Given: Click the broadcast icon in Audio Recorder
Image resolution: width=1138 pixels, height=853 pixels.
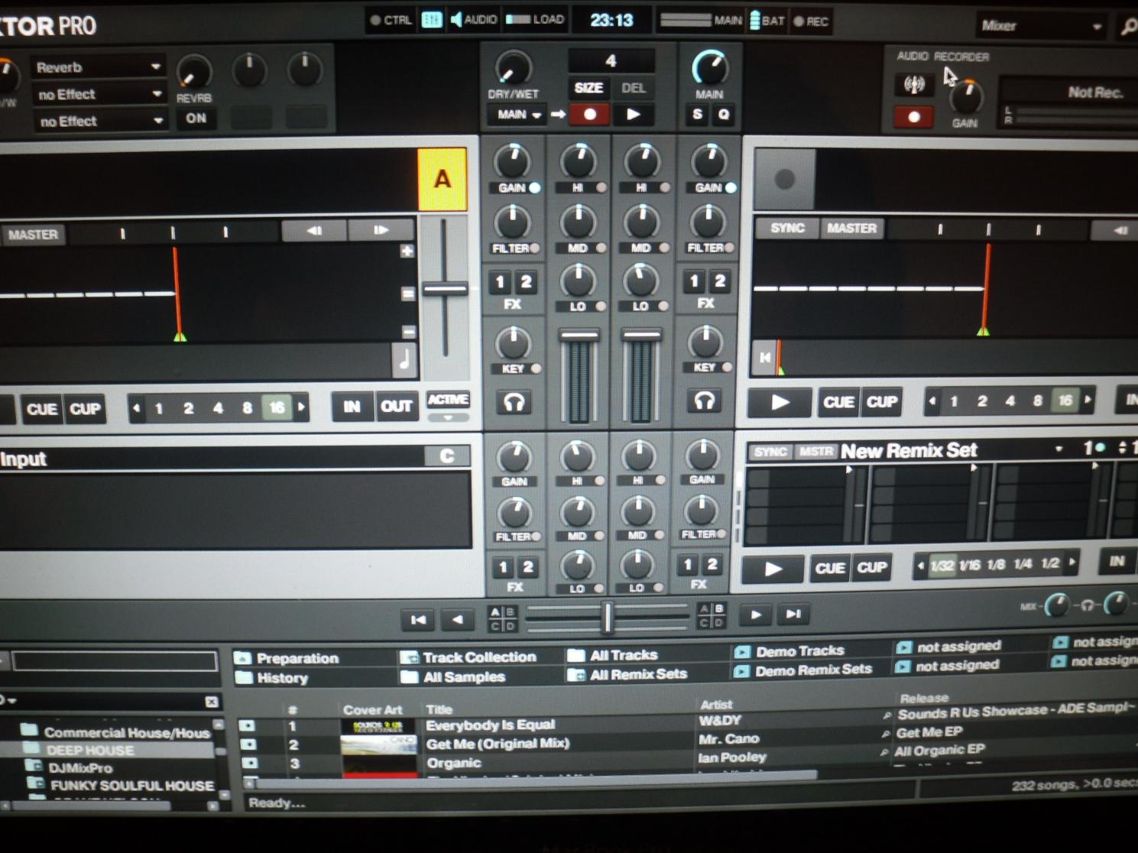Looking at the screenshot, I should [x=914, y=84].
